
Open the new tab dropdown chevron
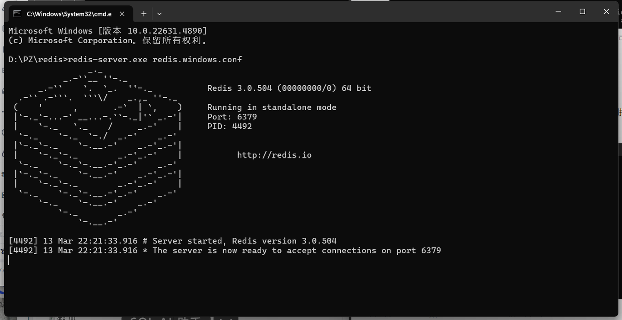(x=159, y=13)
